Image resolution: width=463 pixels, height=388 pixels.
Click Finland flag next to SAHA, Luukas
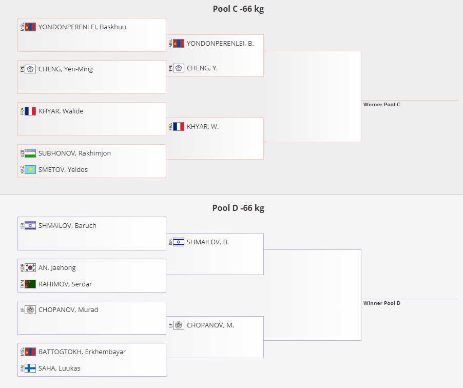pos(30,368)
